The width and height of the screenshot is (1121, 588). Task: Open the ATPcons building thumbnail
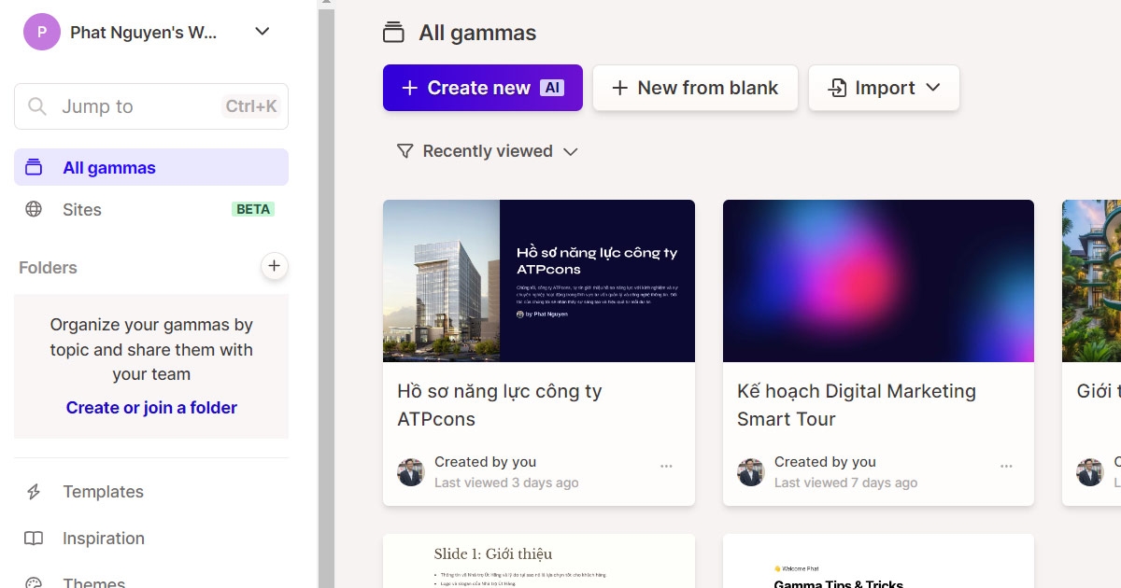tap(539, 281)
